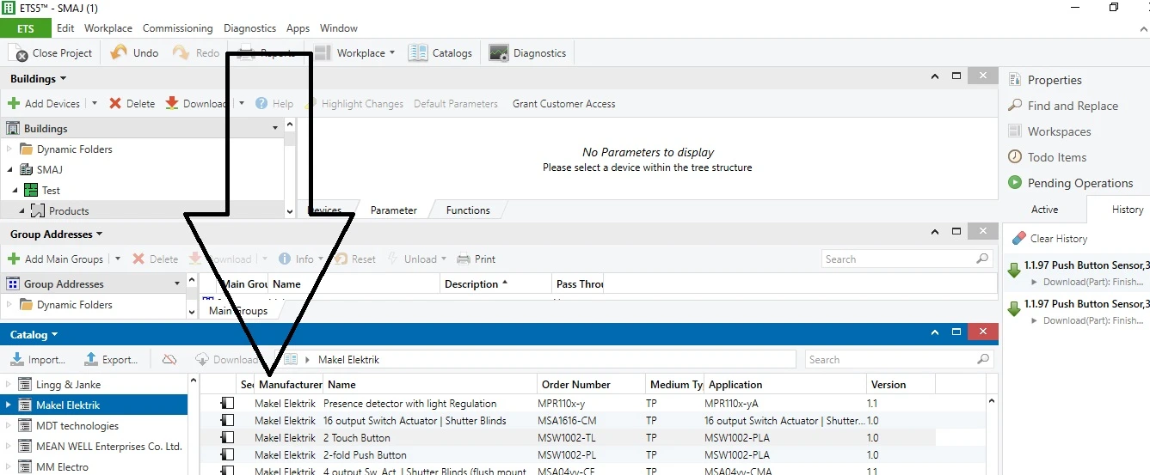
Task: Open the Edit menu
Action: (65, 28)
